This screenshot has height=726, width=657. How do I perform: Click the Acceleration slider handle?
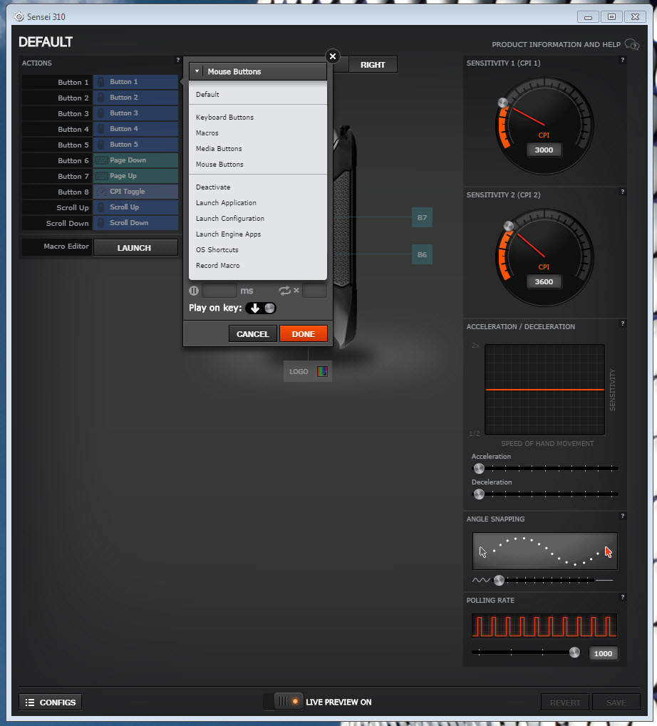point(479,469)
